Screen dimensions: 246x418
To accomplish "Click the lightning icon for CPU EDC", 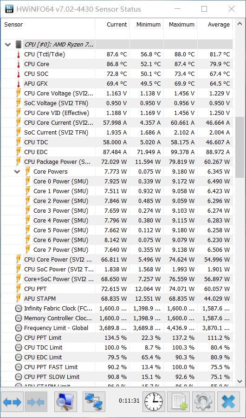I will pyautogui.click(x=19, y=152).
